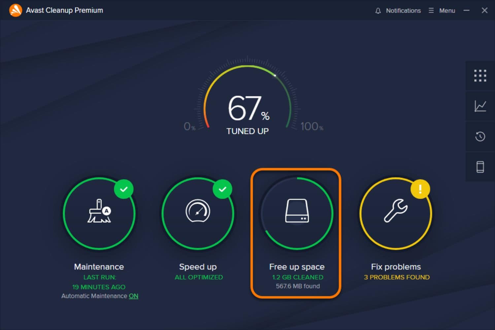This screenshot has width=495, height=330.
Task: Click the '567.6 MB found' text
Action: click(x=298, y=286)
